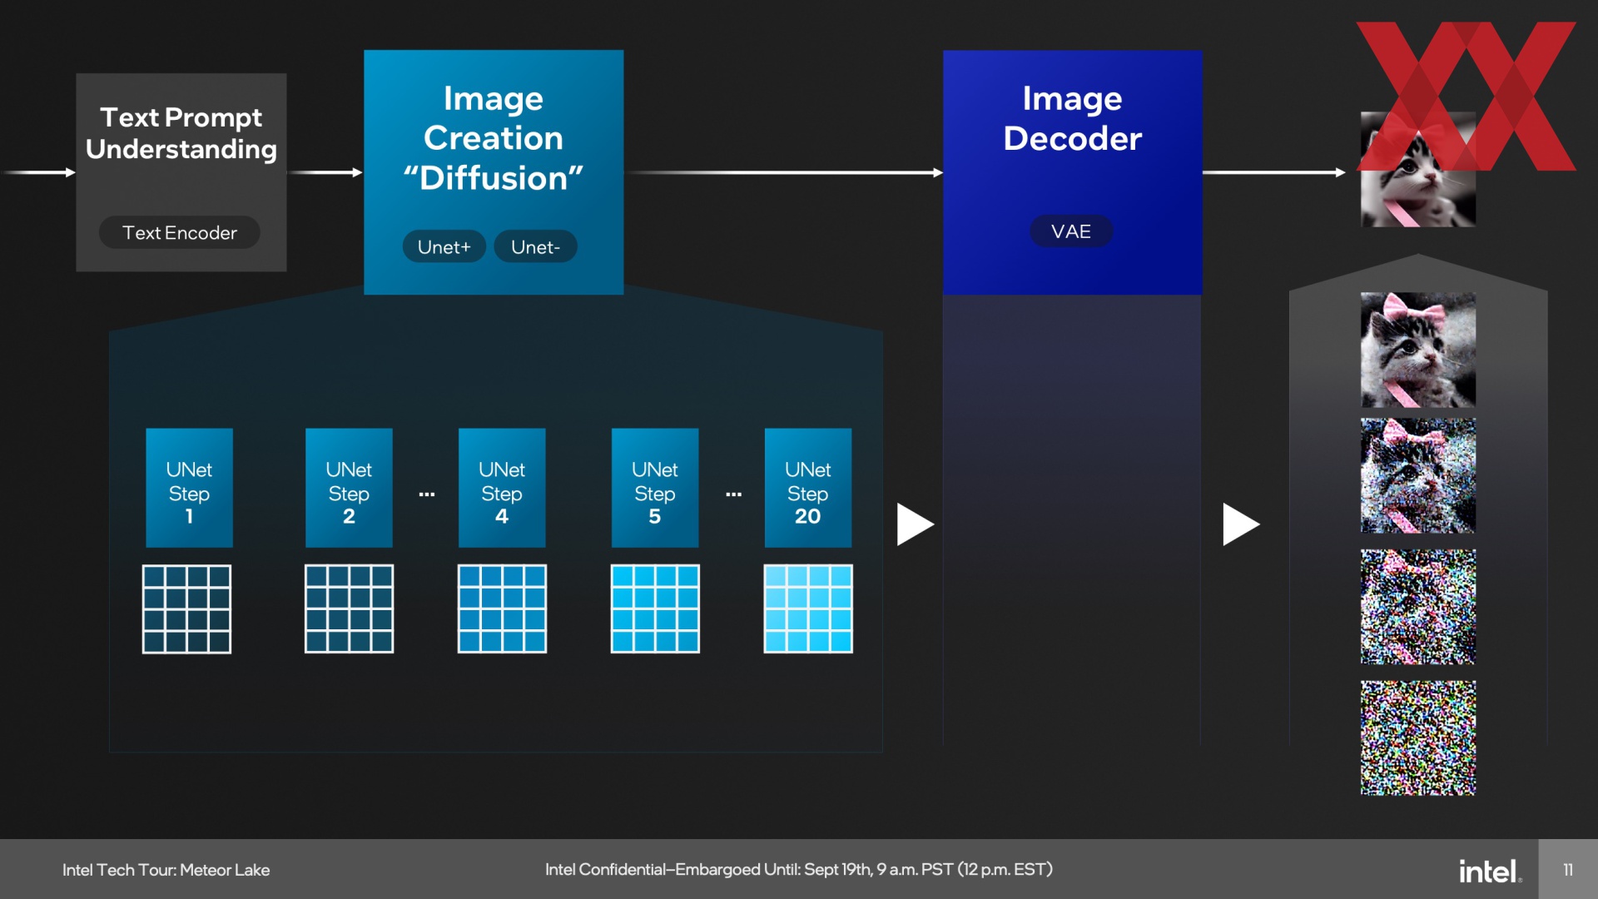This screenshot has width=1598, height=899.
Task: Click the slide number 11
Action: pos(1568,870)
